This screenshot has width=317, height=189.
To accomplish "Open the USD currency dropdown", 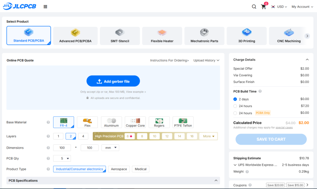I will [x=279, y=7].
